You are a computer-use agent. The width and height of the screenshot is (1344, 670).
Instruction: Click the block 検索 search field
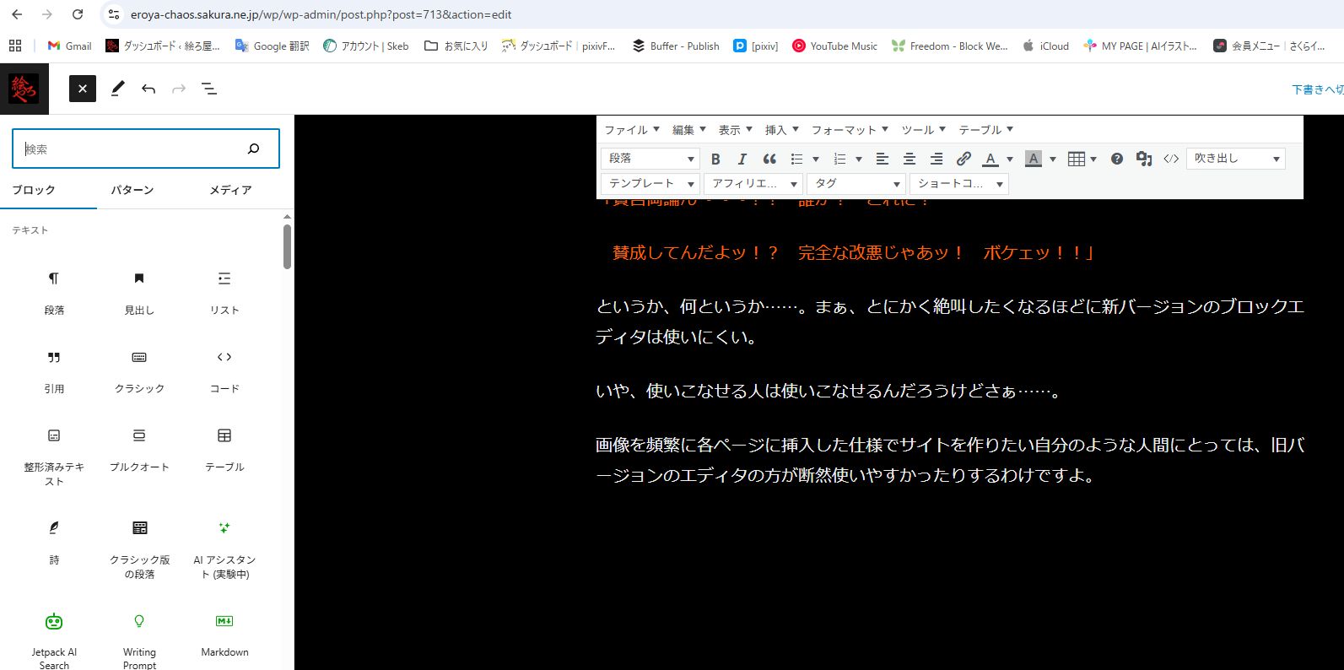click(x=131, y=149)
